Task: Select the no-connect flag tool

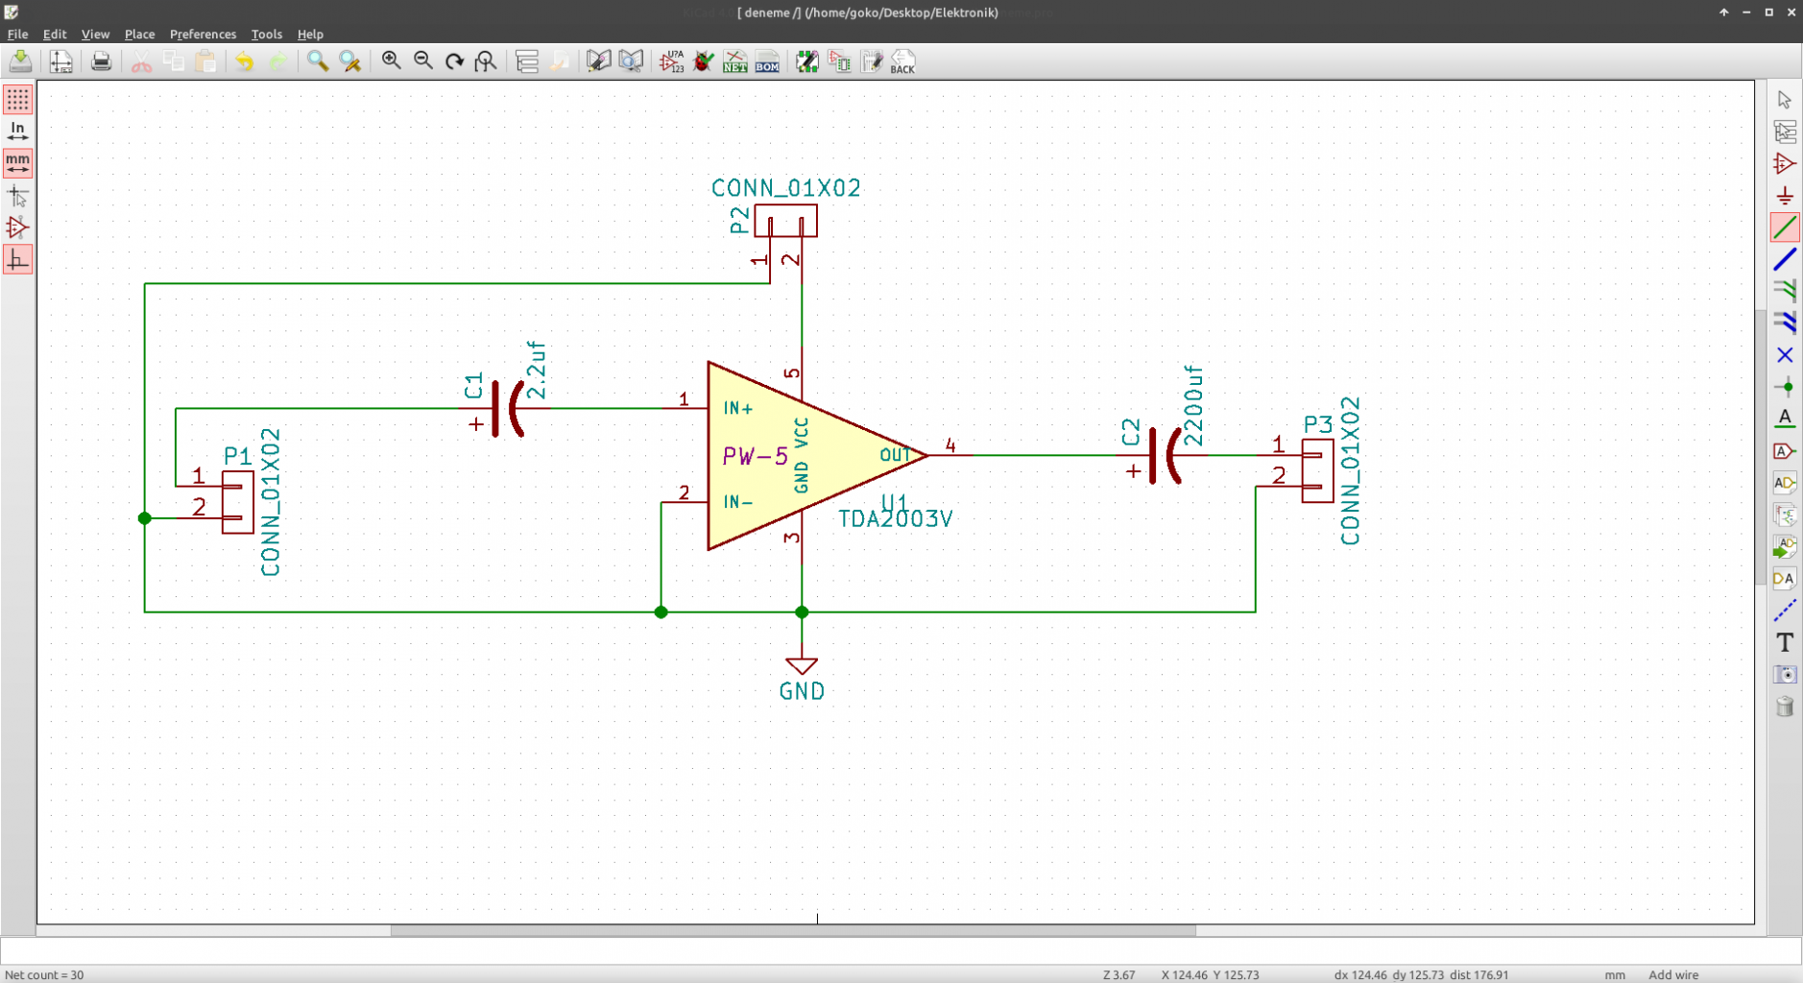Action: pos(1785,355)
